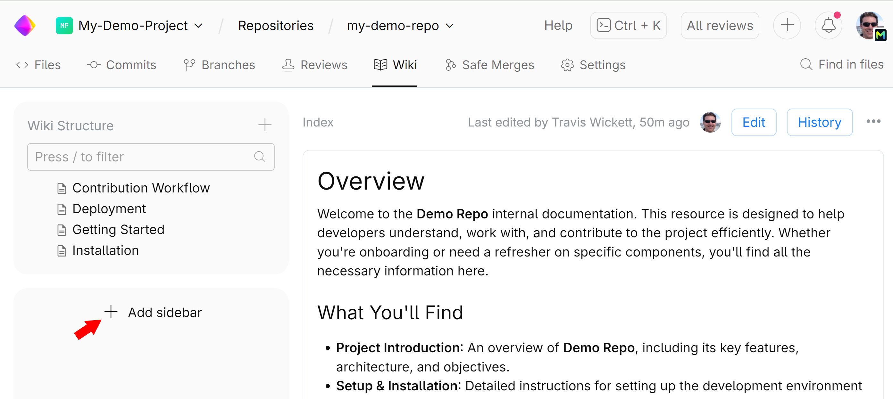Click the Contribution Workflow page icon
The height and width of the screenshot is (399, 893).
pos(62,188)
